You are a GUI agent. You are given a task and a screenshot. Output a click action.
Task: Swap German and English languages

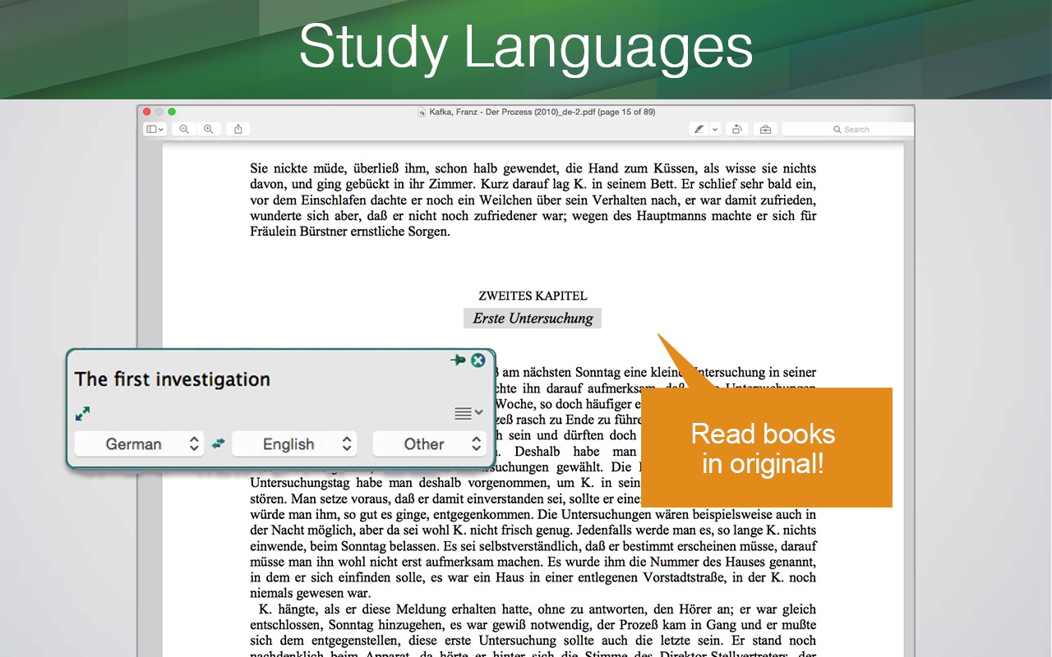click(218, 443)
